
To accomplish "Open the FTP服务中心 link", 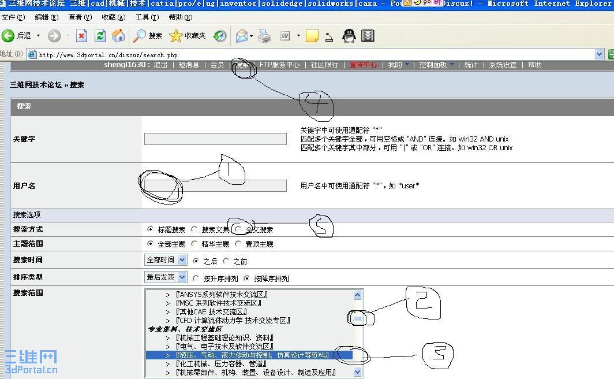I will [x=279, y=65].
